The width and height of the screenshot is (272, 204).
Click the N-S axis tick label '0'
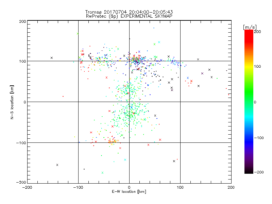click(x=25, y=102)
